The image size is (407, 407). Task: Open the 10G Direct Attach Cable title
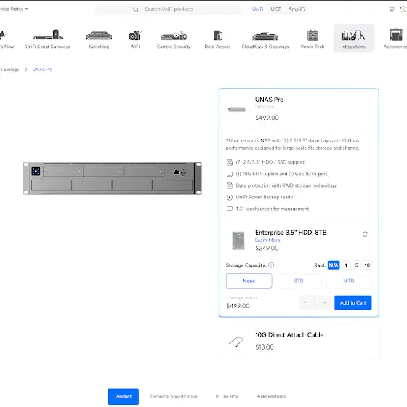(x=289, y=334)
